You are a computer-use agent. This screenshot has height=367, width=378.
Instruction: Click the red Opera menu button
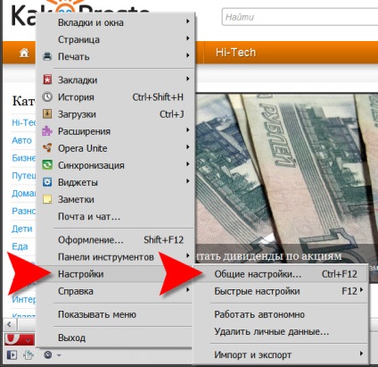coord(20,339)
